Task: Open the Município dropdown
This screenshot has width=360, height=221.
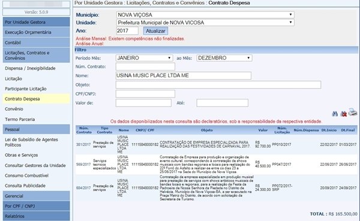Action: (205, 15)
